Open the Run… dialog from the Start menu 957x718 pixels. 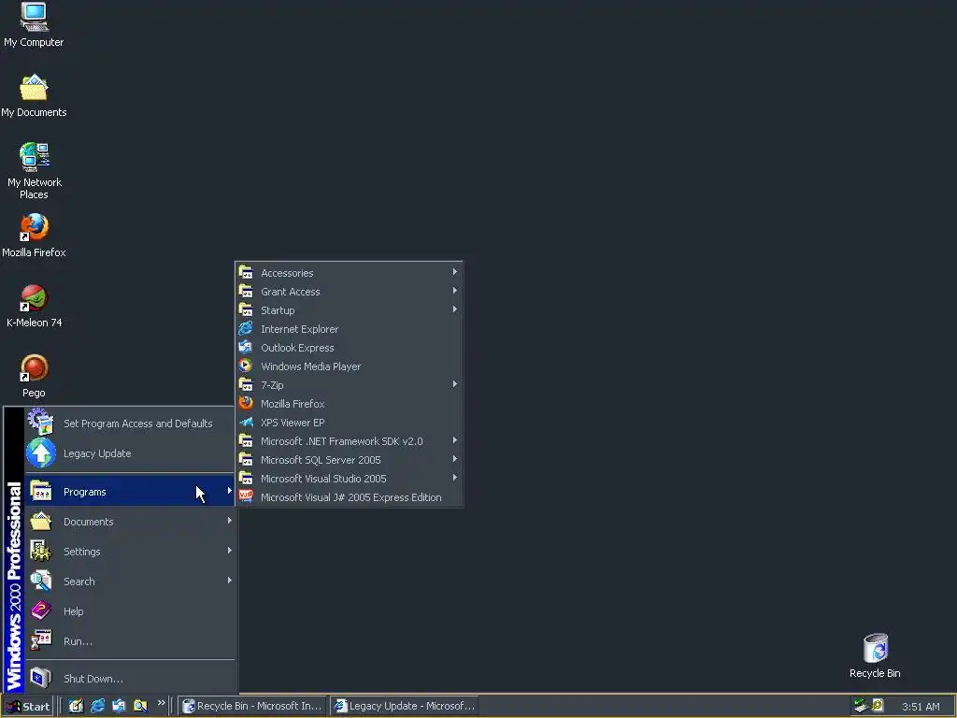tap(129, 641)
